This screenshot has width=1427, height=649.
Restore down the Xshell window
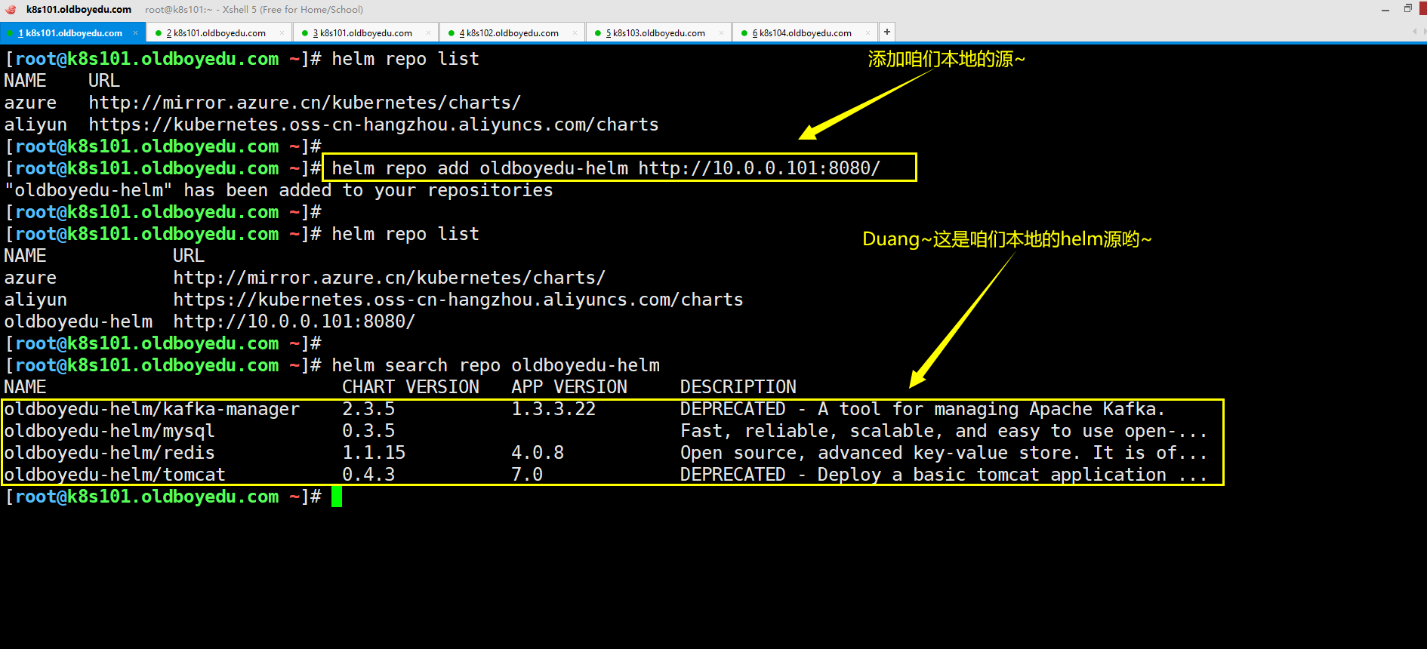pos(1407,9)
